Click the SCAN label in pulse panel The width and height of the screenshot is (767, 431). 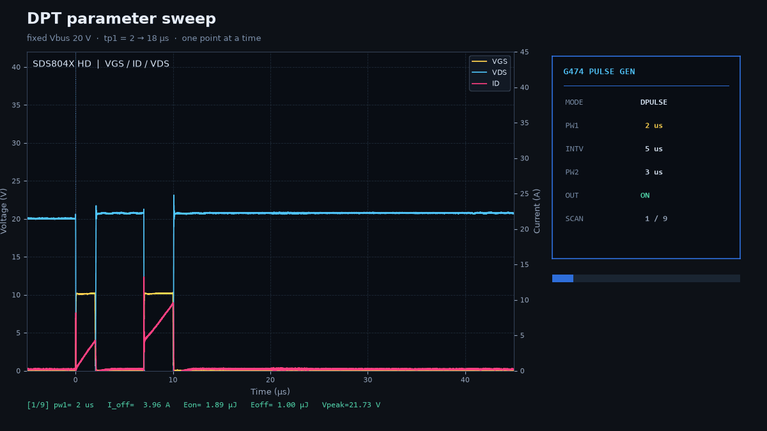(574, 219)
